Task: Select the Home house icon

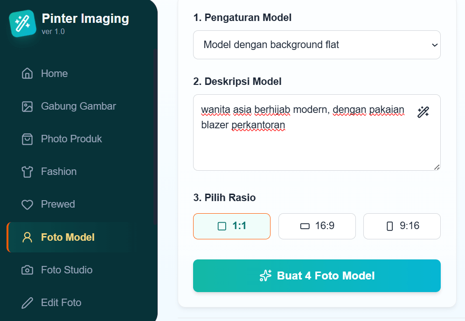Action: (x=28, y=73)
